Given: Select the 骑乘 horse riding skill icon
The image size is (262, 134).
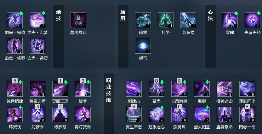Looking at the screenshot, I should pos(143,20).
